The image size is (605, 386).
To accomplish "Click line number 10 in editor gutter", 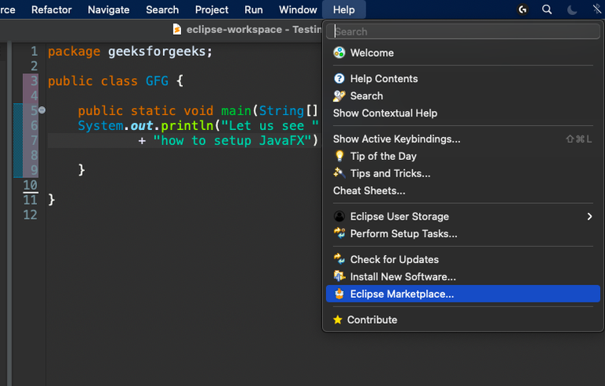I will (x=29, y=186).
